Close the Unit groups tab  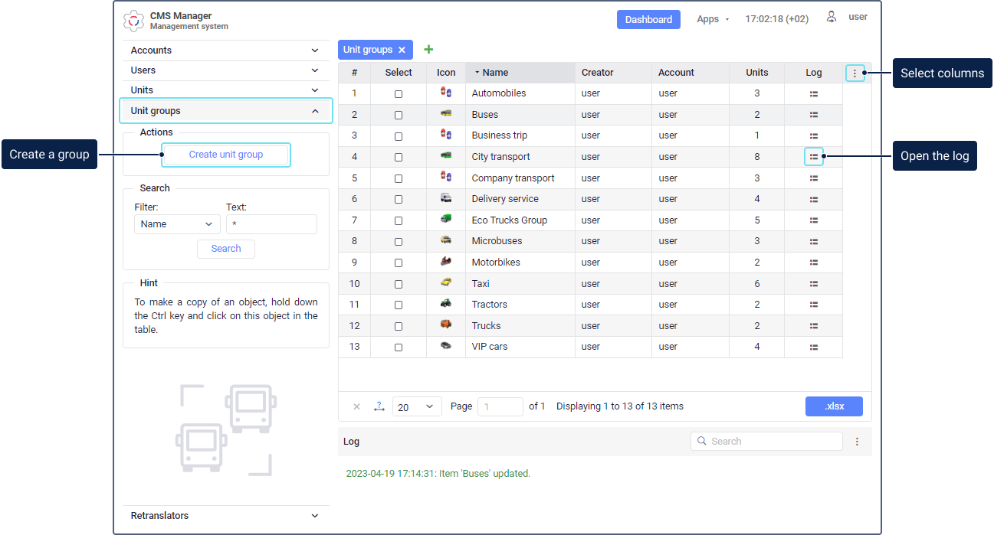click(x=402, y=50)
